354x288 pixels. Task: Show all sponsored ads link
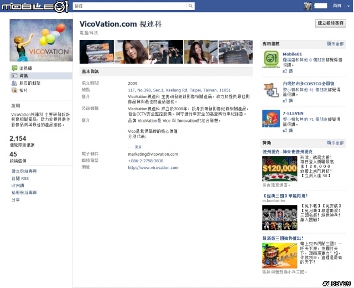point(335,143)
